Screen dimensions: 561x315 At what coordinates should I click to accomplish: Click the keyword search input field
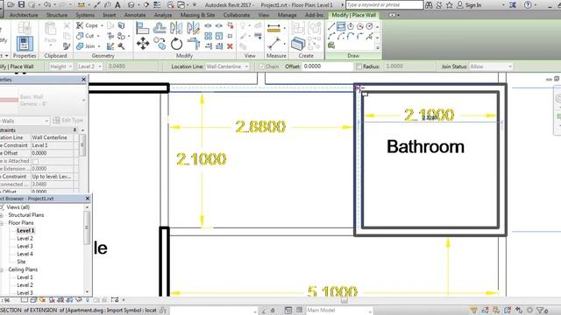pos(384,5)
